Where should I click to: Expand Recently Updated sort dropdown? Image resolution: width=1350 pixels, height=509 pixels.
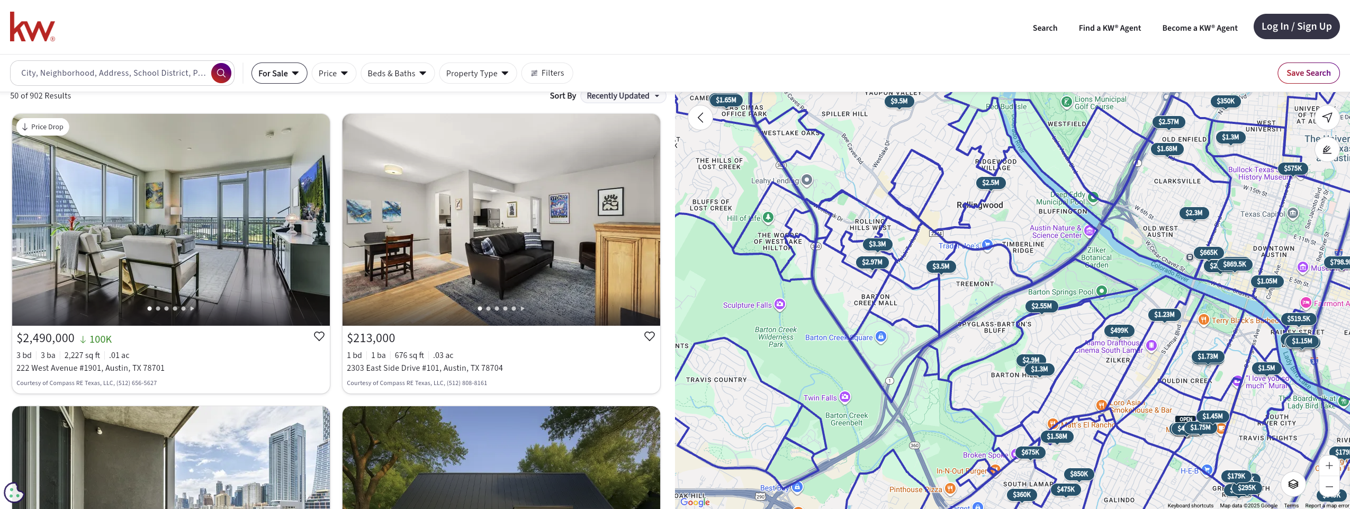click(623, 96)
